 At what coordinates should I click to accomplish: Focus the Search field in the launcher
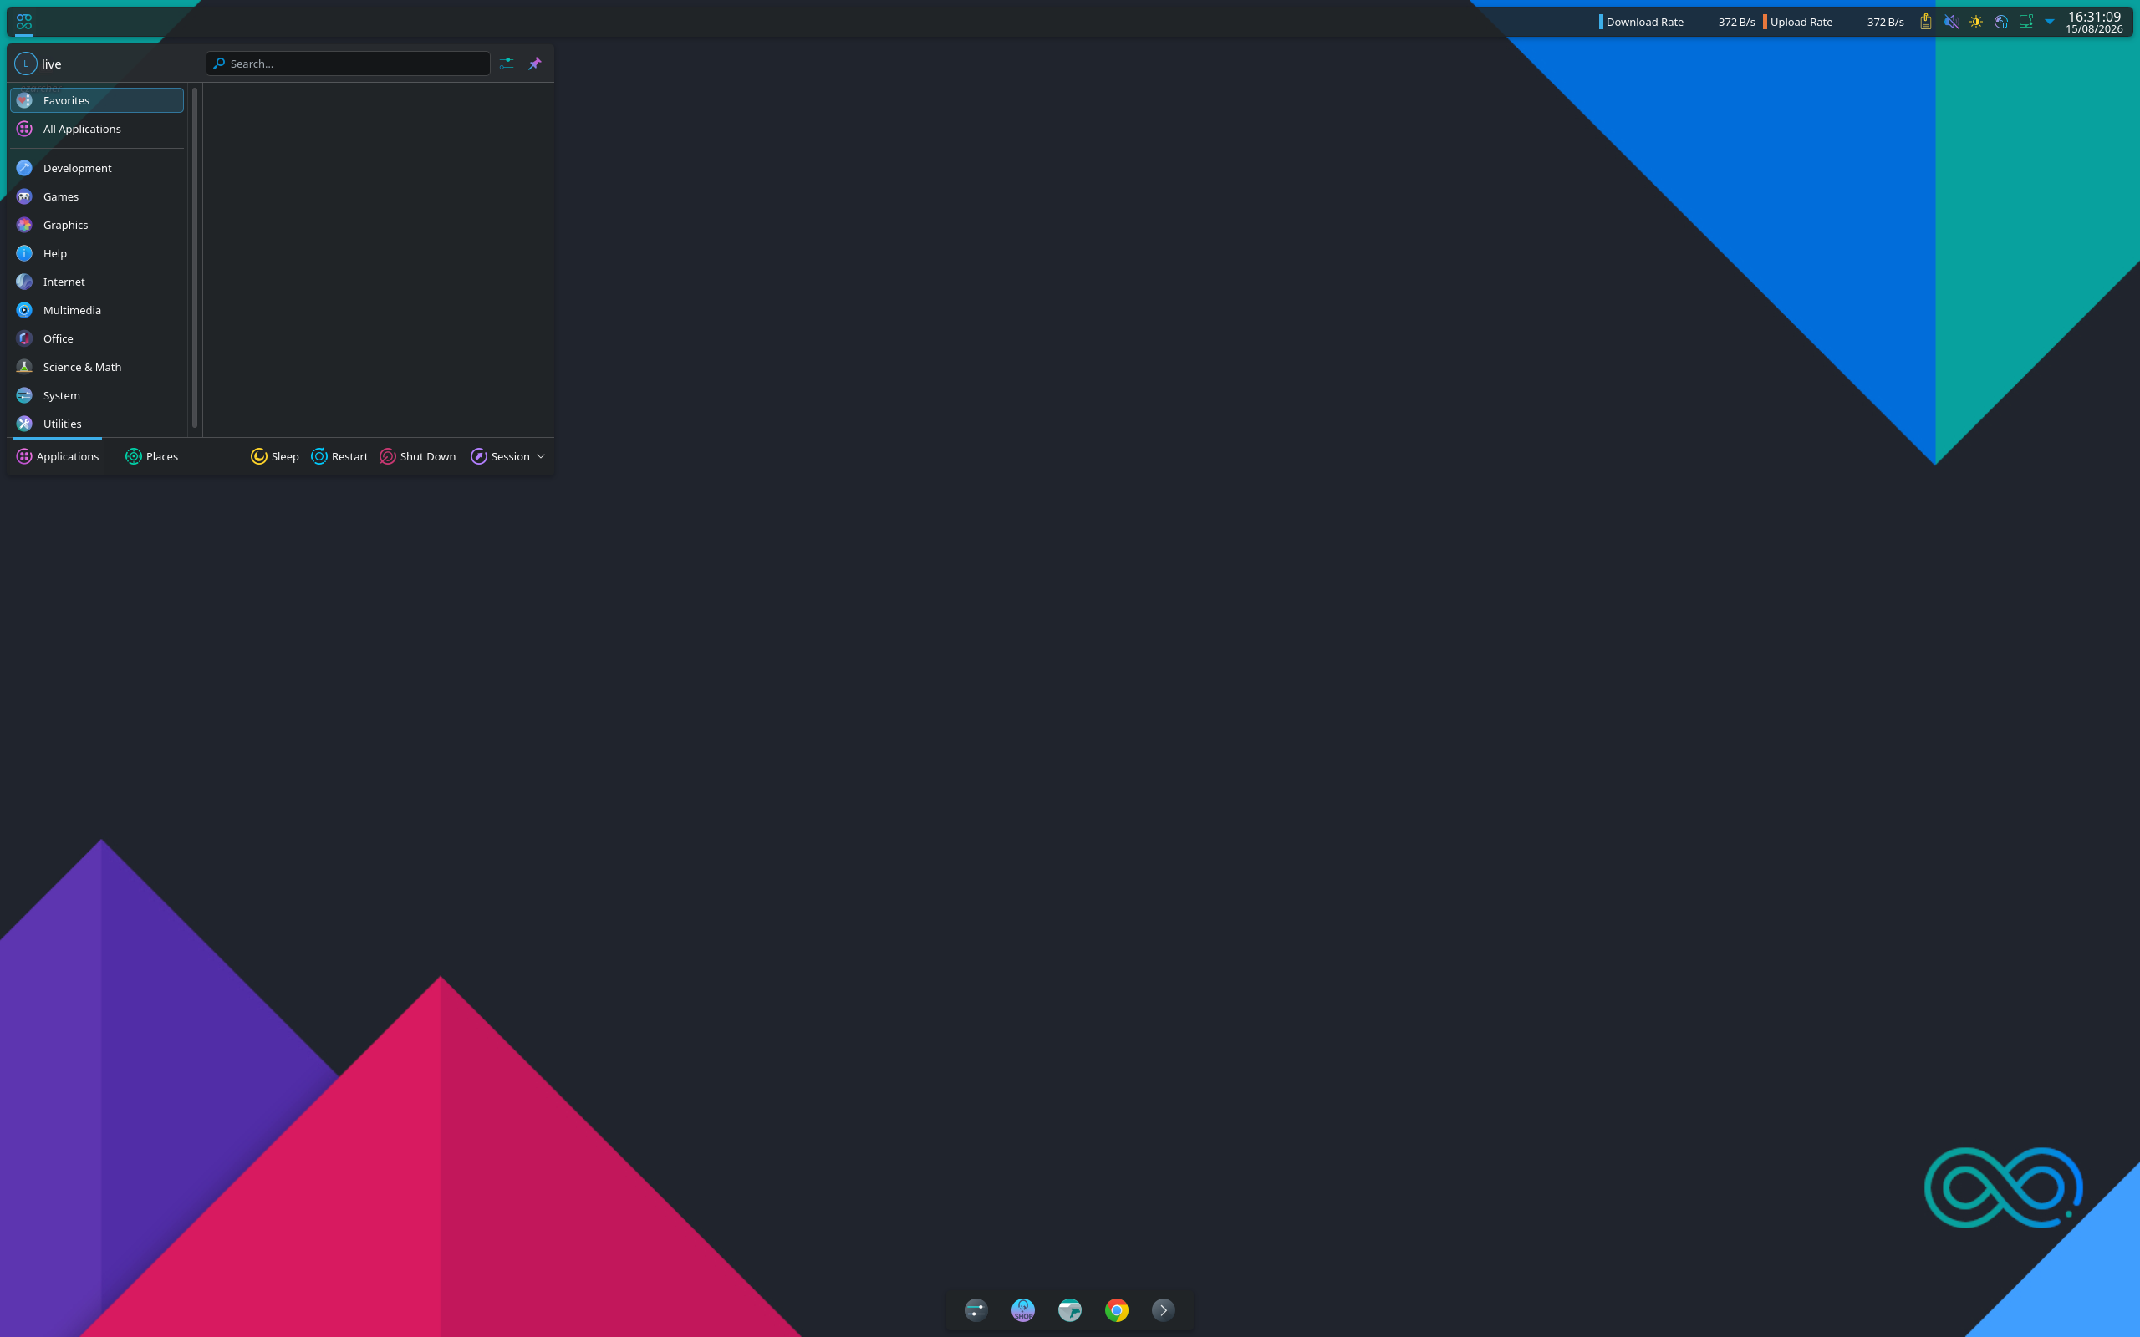coord(348,64)
